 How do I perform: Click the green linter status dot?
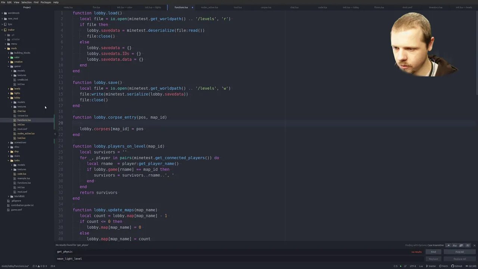[x=401, y=266]
